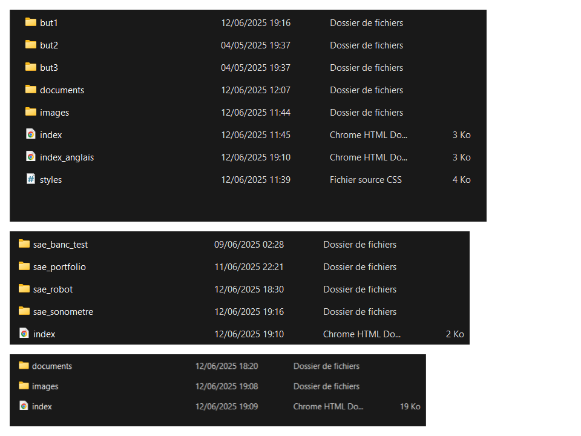Select the sae_sonometre folder icon
The image size is (581, 436).
[24, 311]
